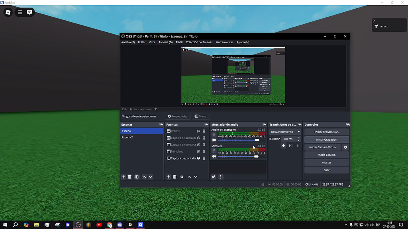The width and height of the screenshot is (408, 229).
Task: Float the Fuentes panel
Action: [x=206, y=124]
